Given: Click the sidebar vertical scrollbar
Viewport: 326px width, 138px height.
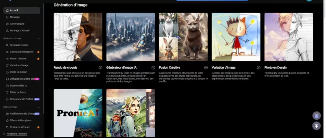Looking at the screenshot, I should [44, 59].
